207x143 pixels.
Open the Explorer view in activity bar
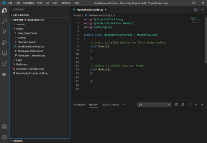click(5, 11)
